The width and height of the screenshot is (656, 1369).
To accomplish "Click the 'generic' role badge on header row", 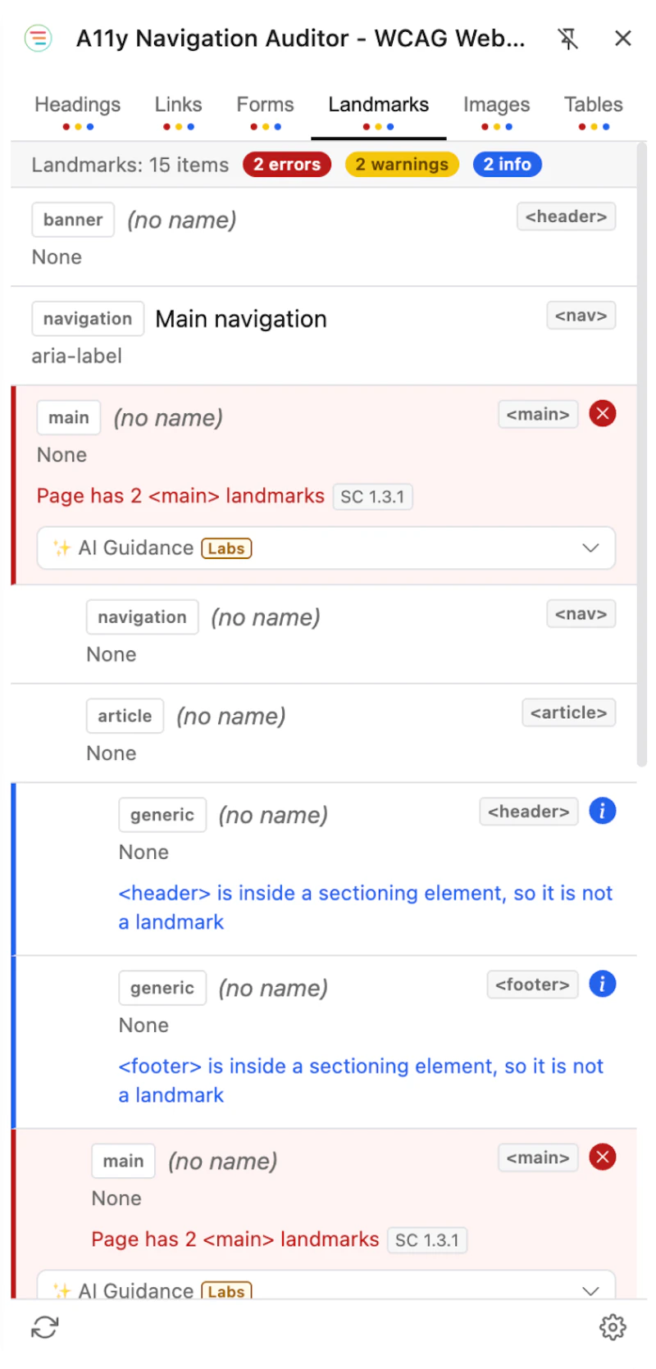I will [x=162, y=815].
